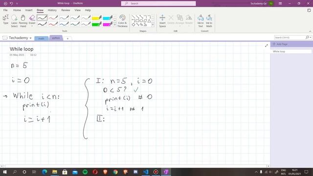Create new section with plus tab

click(67, 39)
